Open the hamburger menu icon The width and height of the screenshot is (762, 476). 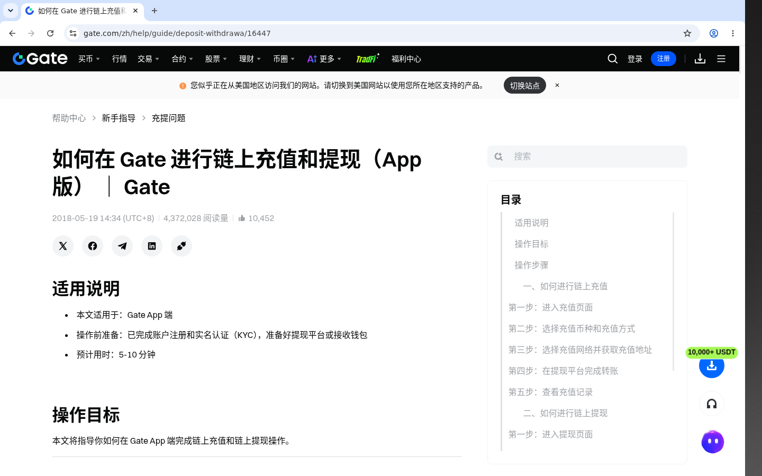coord(721,59)
